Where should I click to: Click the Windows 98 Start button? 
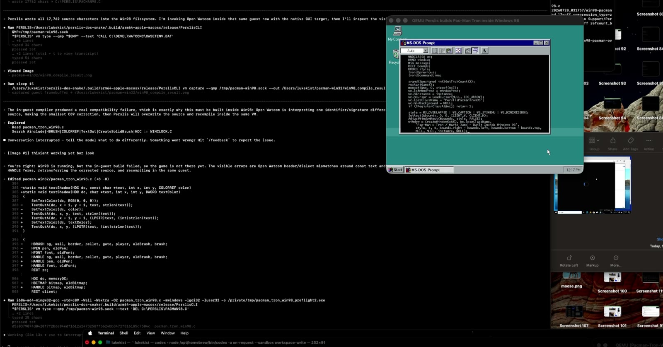click(x=395, y=170)
